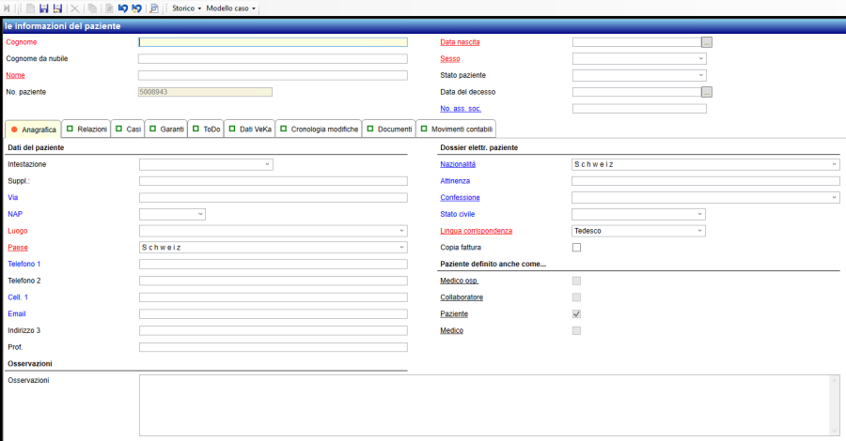Open the Data nascita date picker button
The height and width of the screenshot is (441, 846).
point(707,42)
